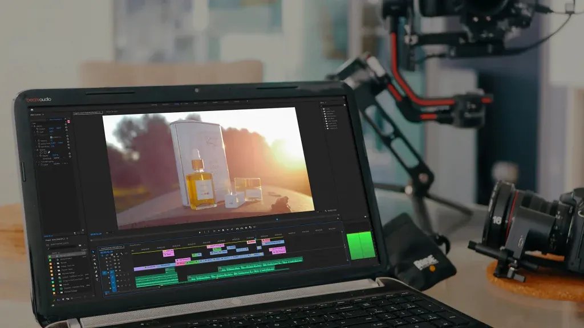Toggle nest-sequence insert mode in timeline header
The height and width of the screenshot is (328, 584).
click(102, 256)
